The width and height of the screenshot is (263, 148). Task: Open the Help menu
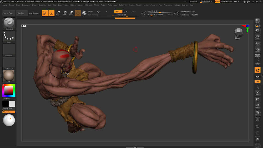coord(191,5)
